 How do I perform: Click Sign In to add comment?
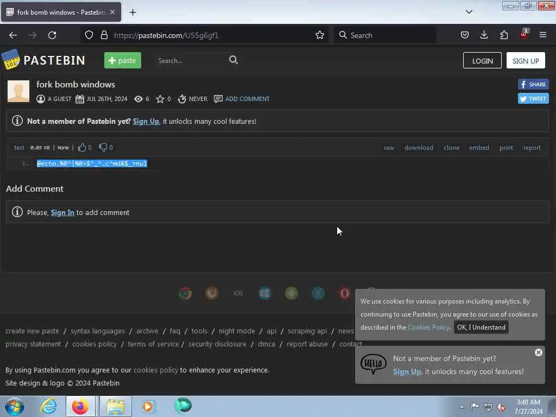click(x=62, y=212)
